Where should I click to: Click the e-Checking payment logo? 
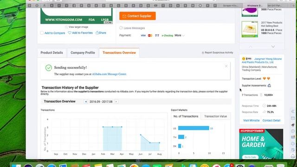coord(167,35)
